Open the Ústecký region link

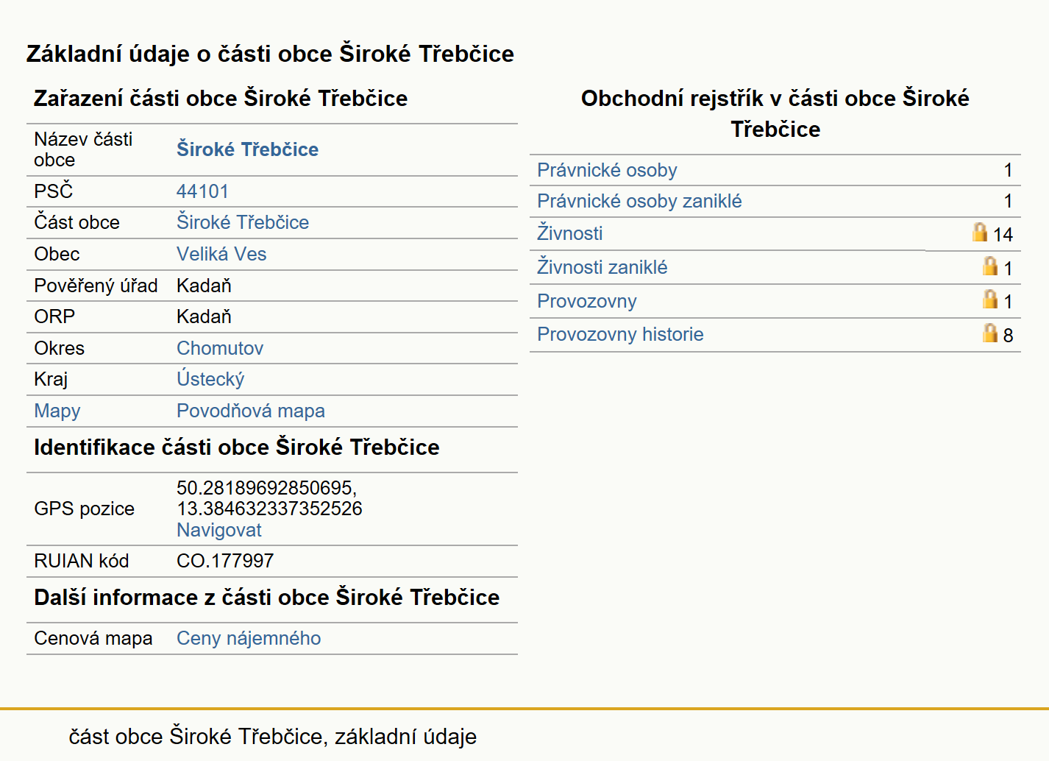210,379
